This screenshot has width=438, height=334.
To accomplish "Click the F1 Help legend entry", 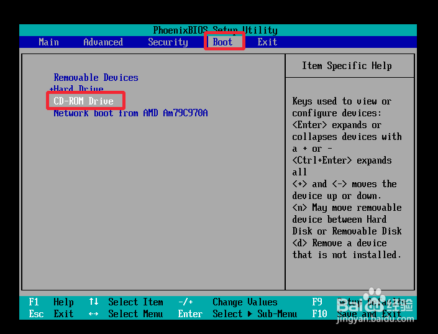I will click(51, 302).
